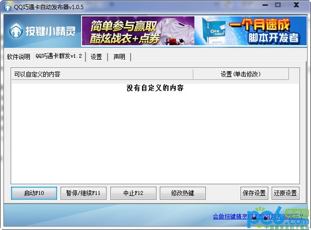
Task: Close the QQ巧遇卡自动发布器 window
Action: pos(296,5)
